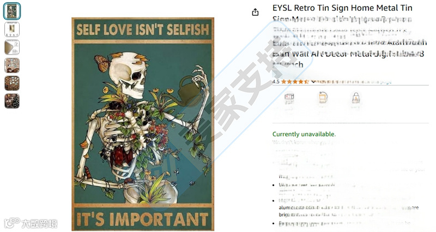The width and height of the screenshot is (436, 232).
Task: Click the share icon above the product title
Action: (255, 12)
